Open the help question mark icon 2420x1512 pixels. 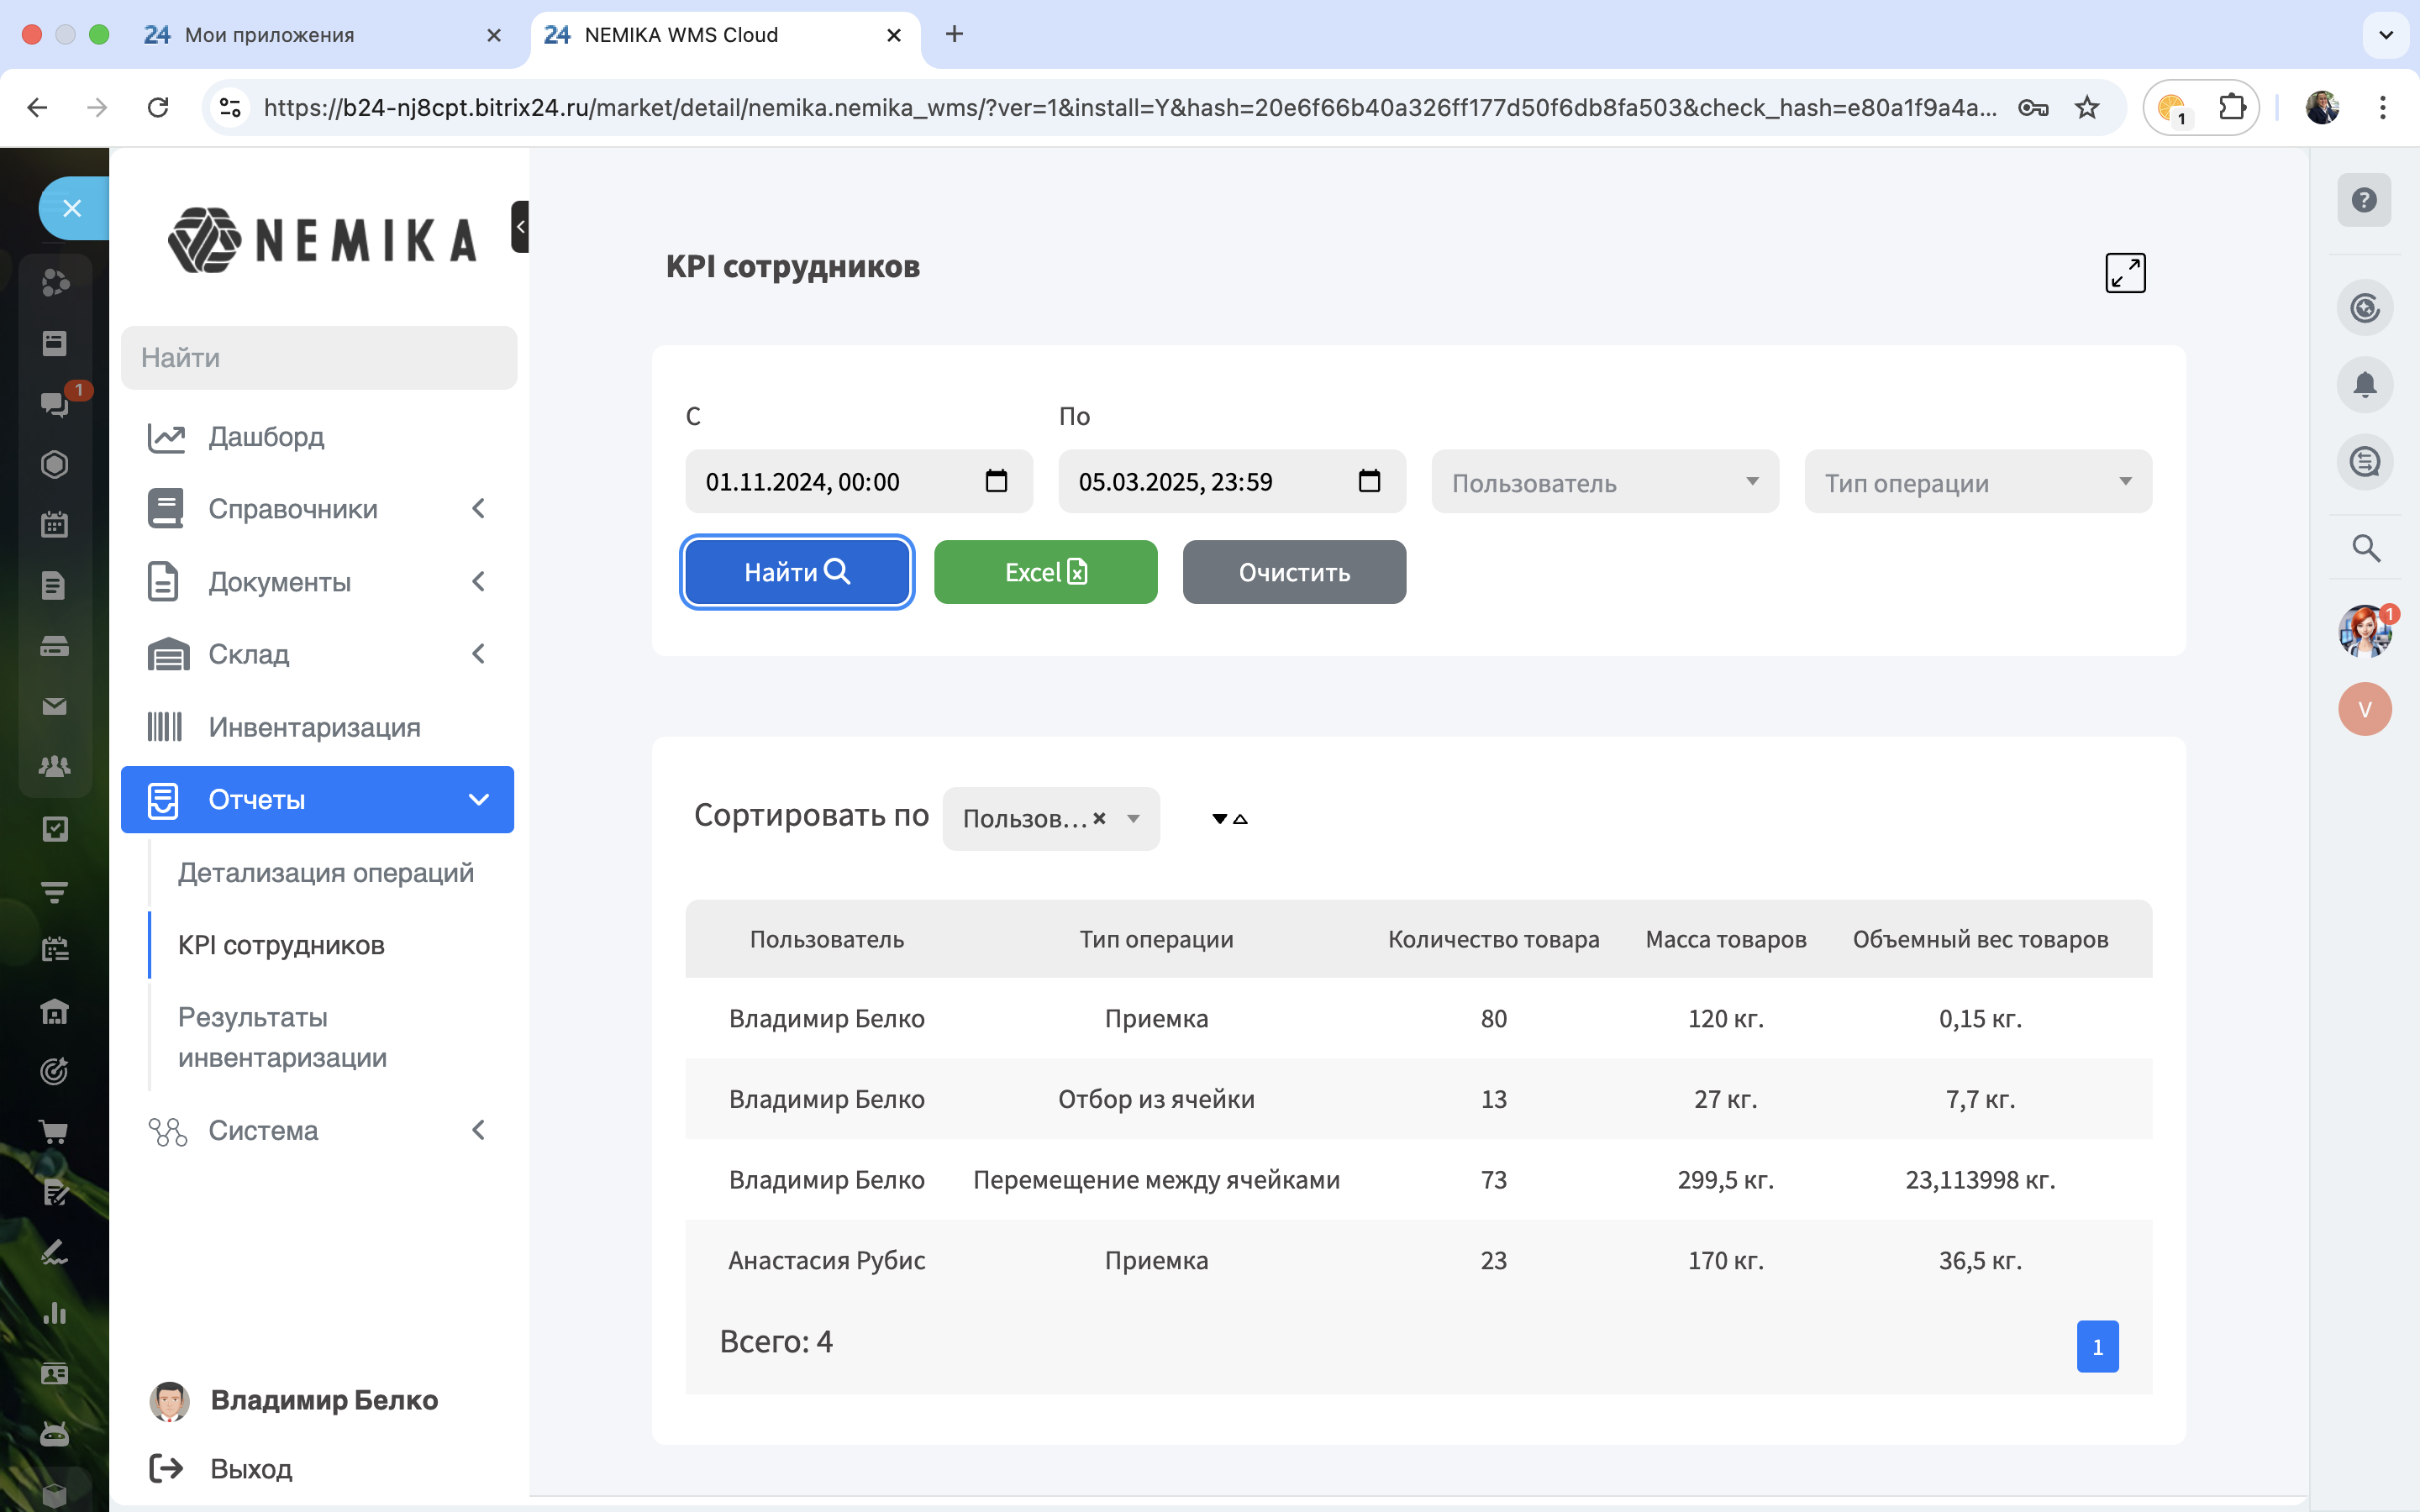2363,200
